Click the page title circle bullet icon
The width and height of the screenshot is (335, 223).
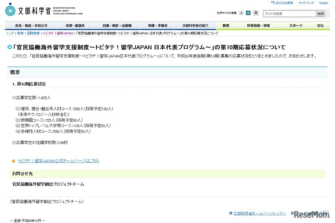pos(10,47)
